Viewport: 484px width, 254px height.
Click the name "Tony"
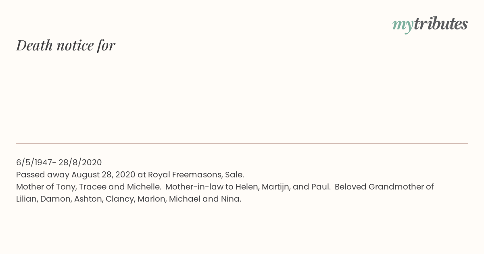tap(68, 187)
